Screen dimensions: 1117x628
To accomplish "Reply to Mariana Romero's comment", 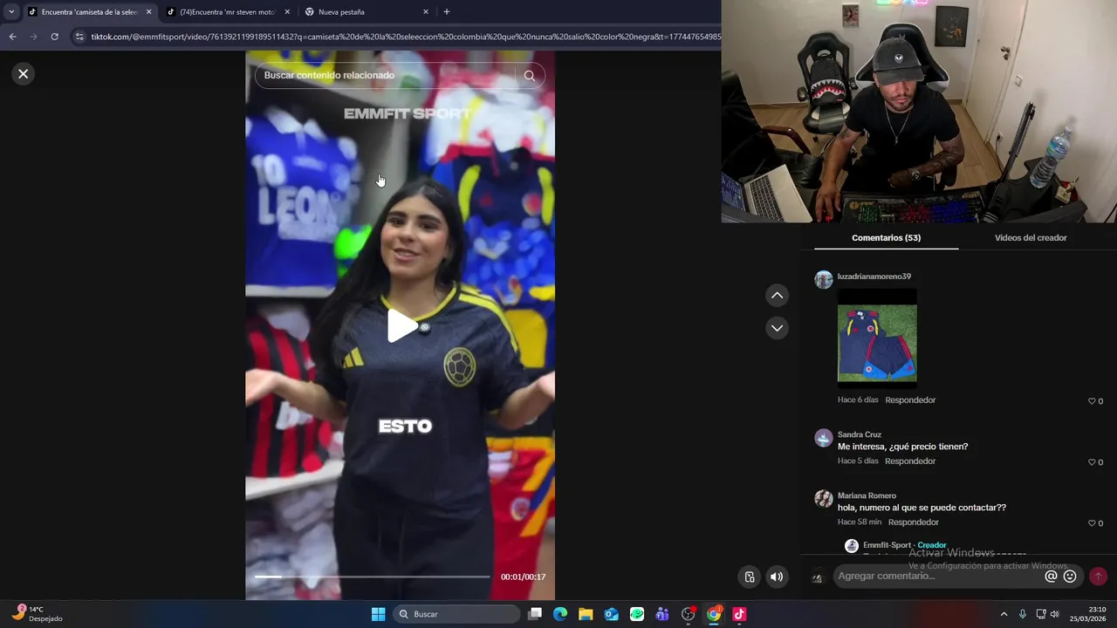I will [914, 522].
